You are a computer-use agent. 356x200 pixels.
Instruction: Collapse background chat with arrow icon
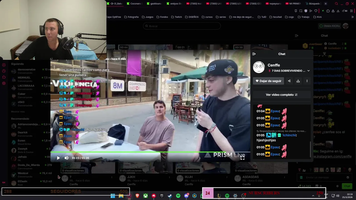coord(296,36)
